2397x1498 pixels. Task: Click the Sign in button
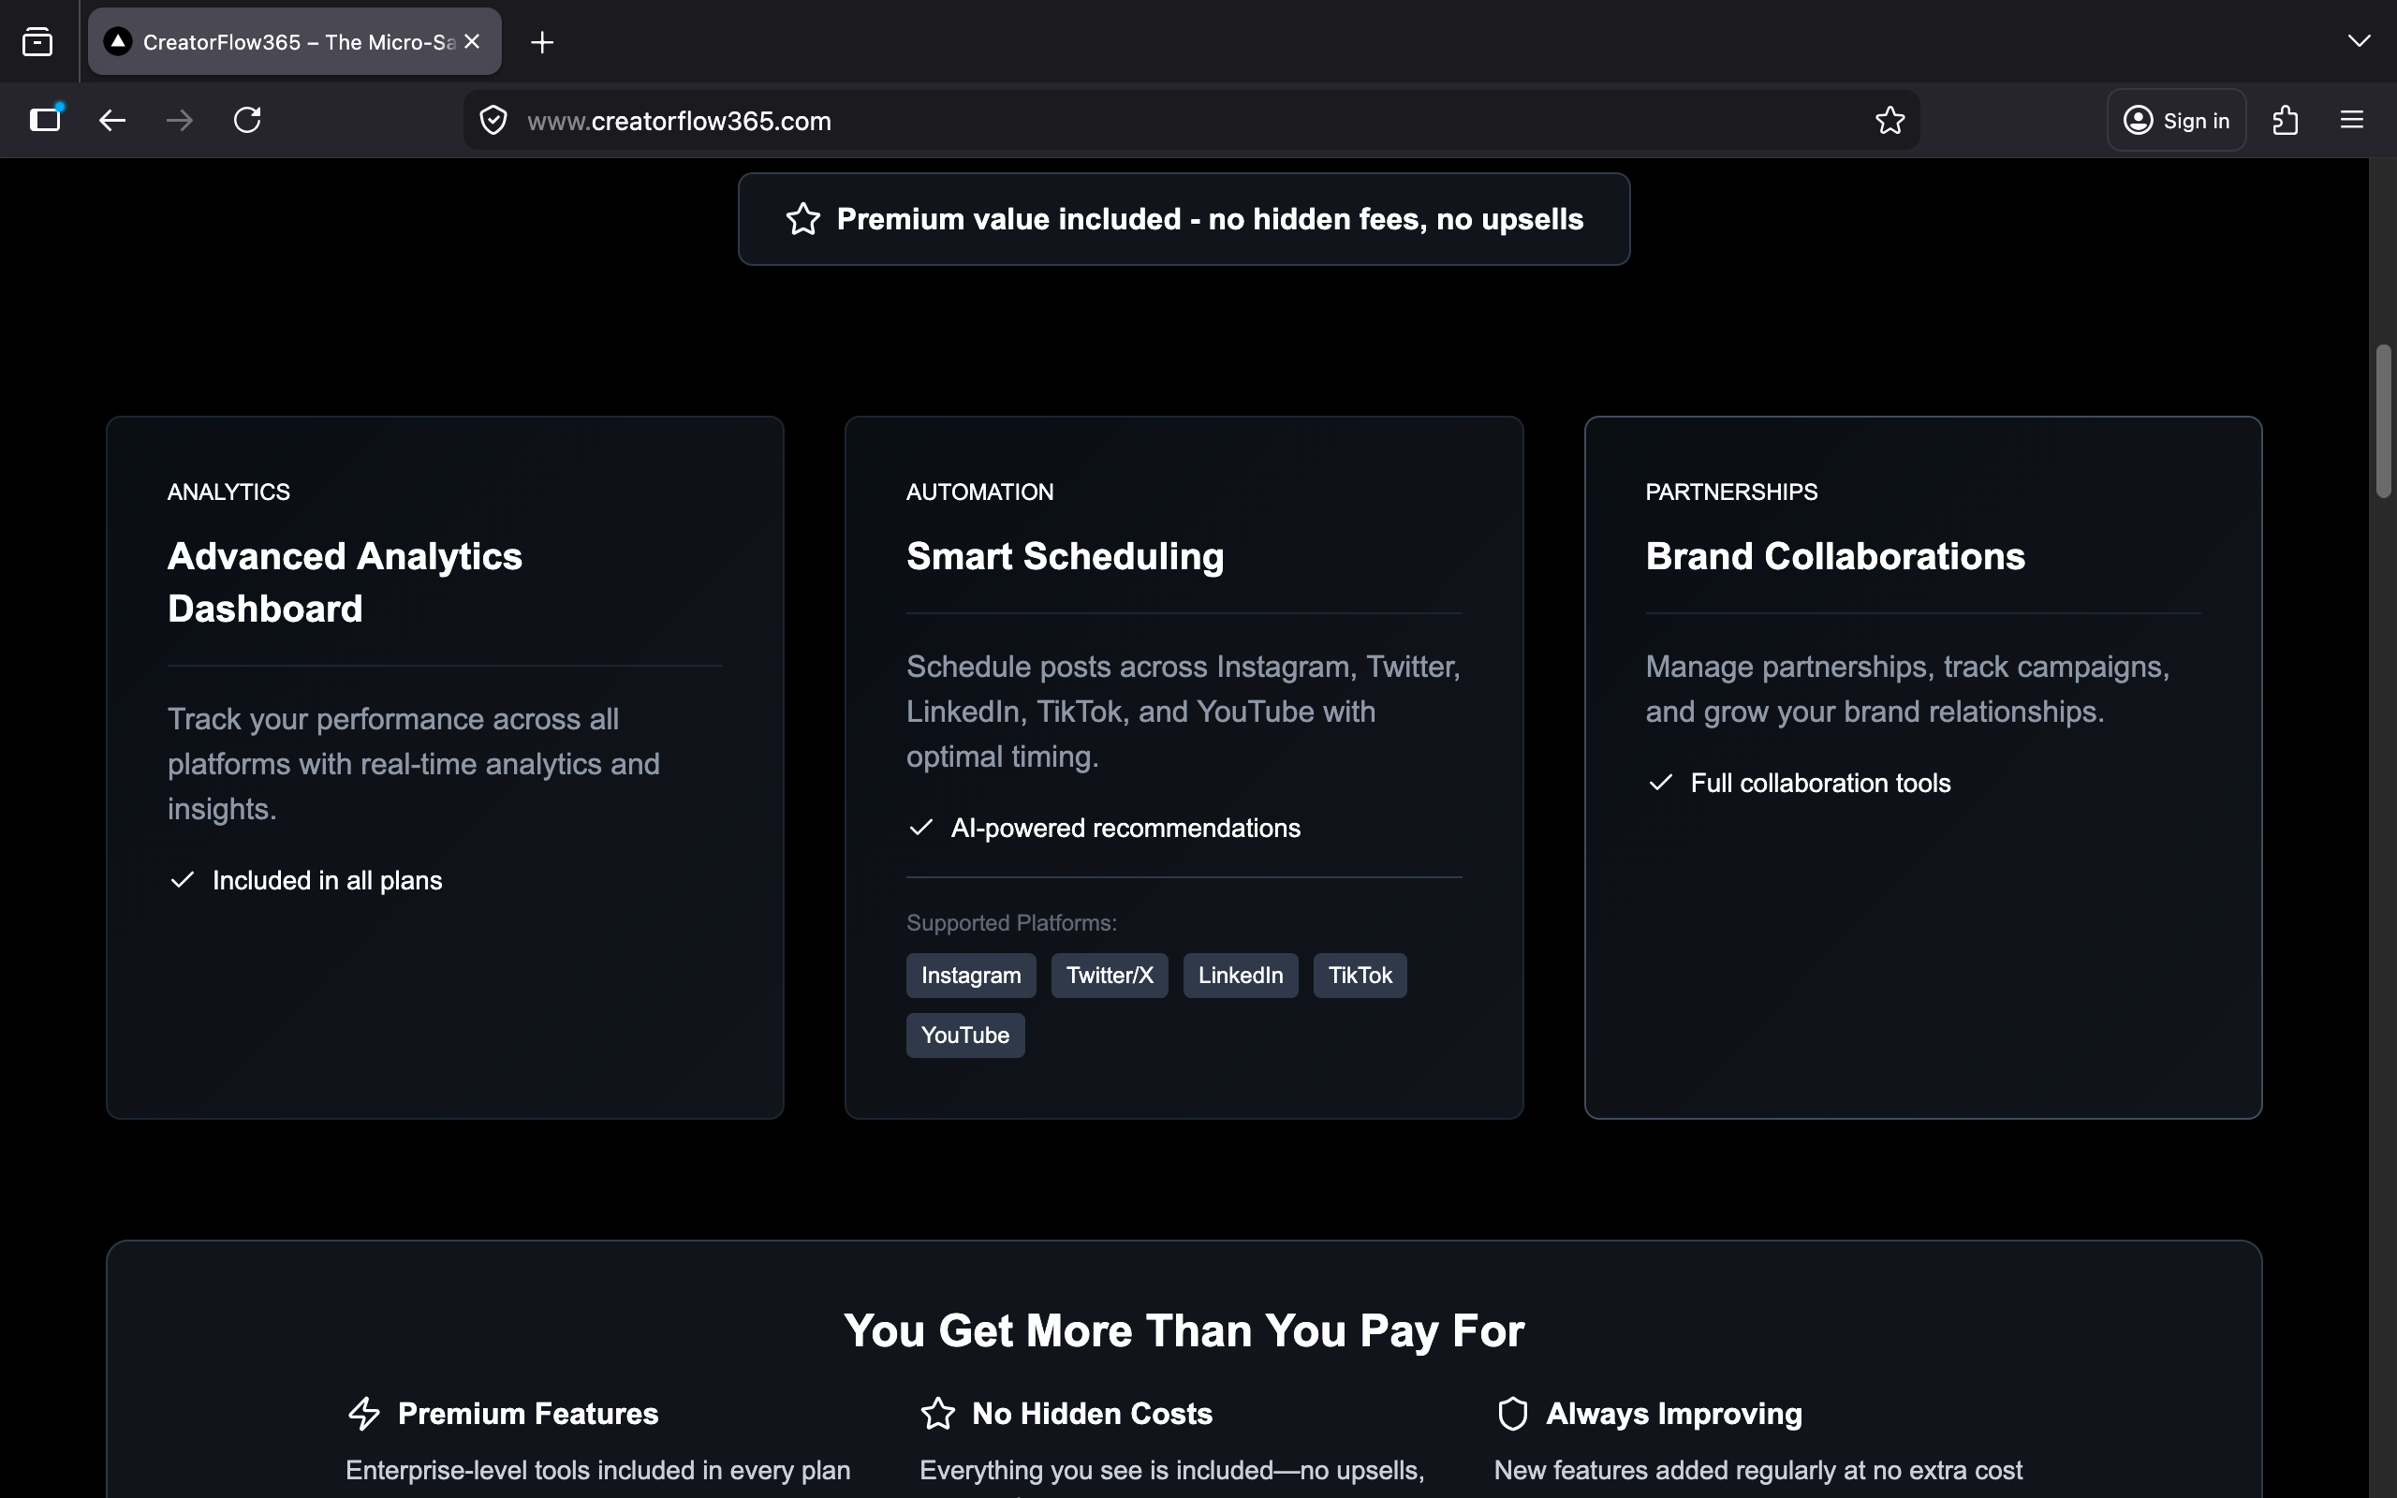[x=2176, y=119]
